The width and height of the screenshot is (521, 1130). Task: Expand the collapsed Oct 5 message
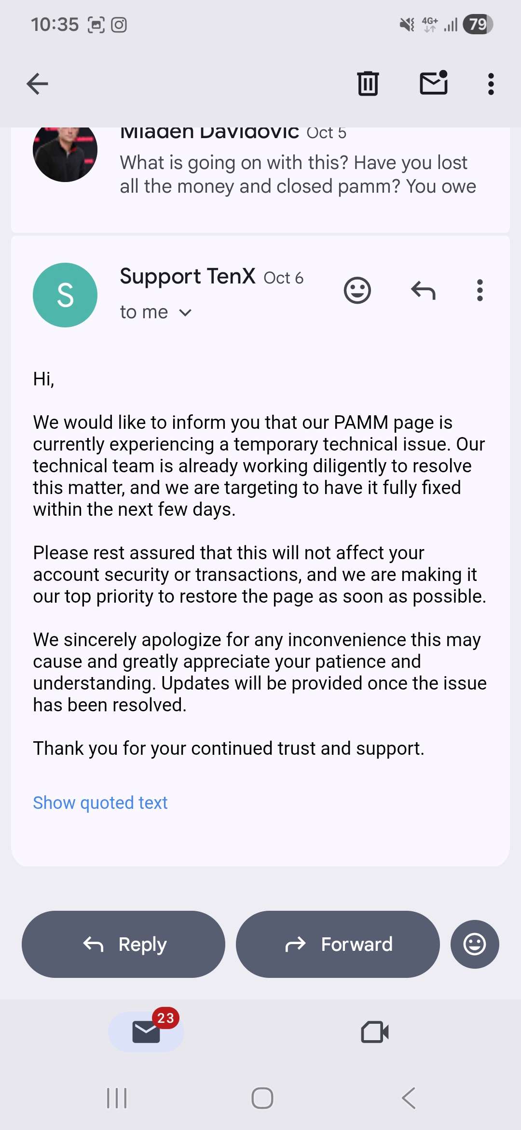pos(297,175)
